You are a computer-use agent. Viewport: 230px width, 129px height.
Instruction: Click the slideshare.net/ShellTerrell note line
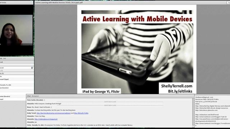pos(207,115)
